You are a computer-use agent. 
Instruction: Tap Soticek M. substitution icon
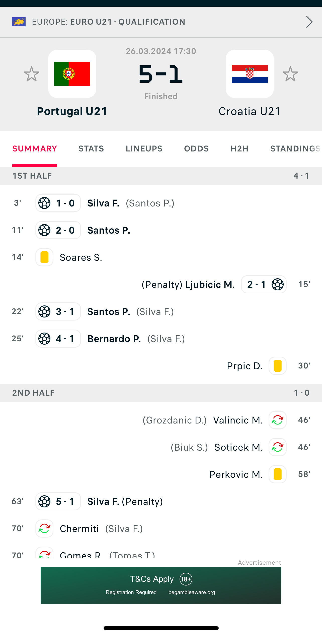pyautogui.click(x=278, y=447)
